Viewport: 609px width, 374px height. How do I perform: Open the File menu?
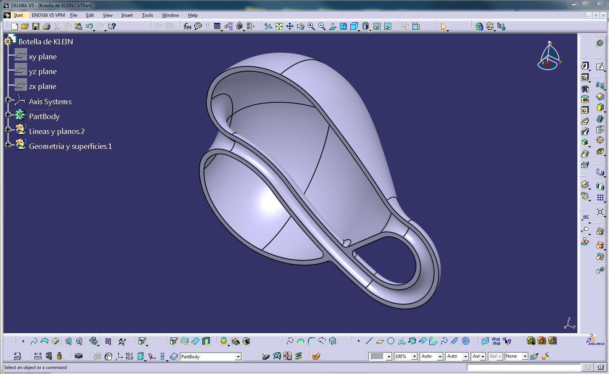pyautogui.click(x=74, y=15)
